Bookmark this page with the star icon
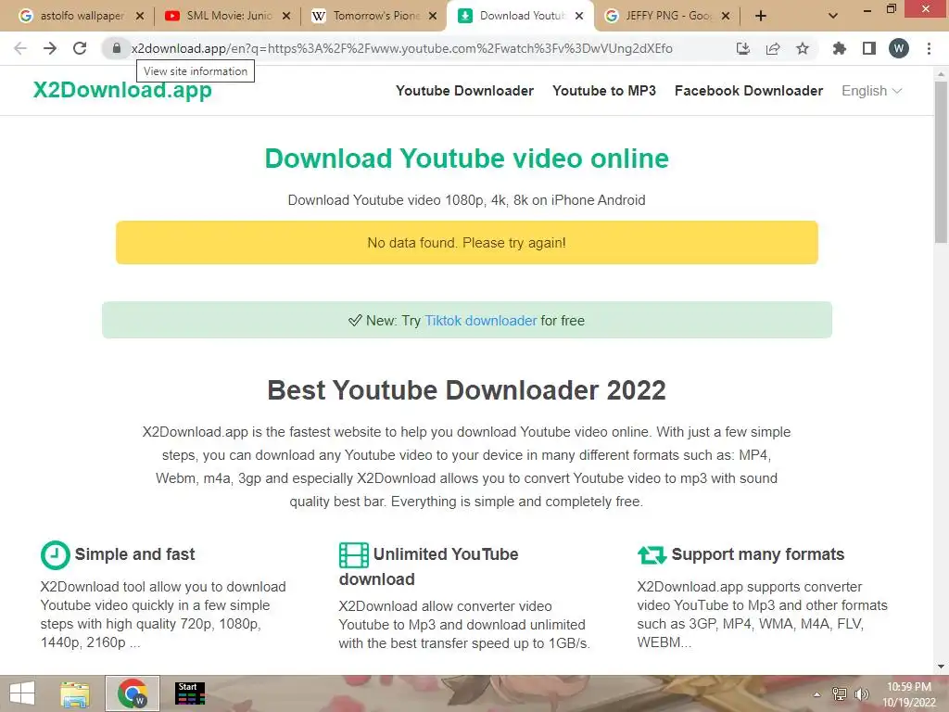Image resolution: width=949 pixels, height=712 pixels. [x=803, y=48]
